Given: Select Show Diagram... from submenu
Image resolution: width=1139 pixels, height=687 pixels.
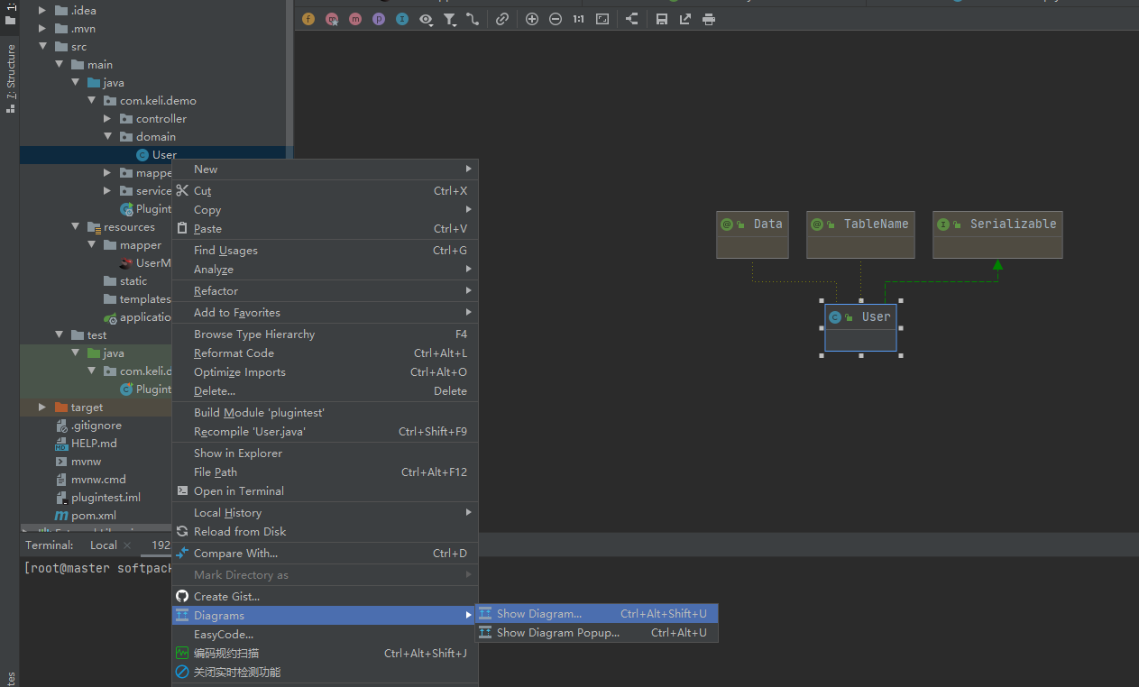Looking at the screenshot, I should tap(538, 614).
